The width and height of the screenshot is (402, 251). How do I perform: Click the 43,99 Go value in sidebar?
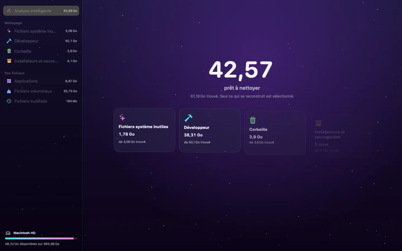[x=70, y=11]
